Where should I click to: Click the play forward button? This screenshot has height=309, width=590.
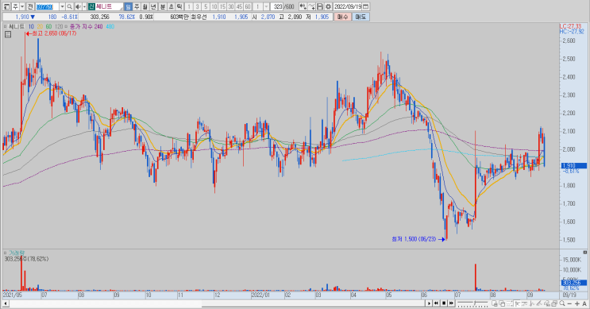[429, 303]
